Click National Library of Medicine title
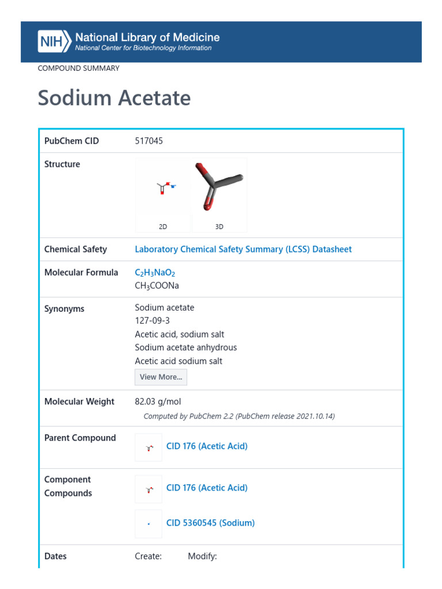This screenshot has width=442, height=589. coord(147,37)
